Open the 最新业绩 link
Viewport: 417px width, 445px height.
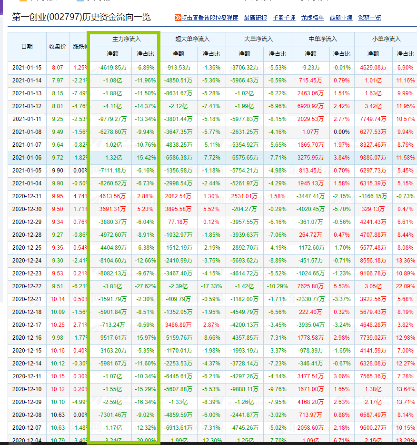tap(341, 18)
